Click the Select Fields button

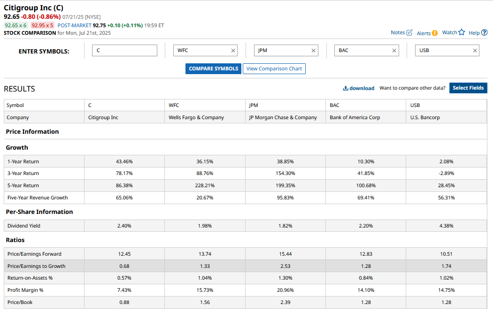[x=468, y=88]
